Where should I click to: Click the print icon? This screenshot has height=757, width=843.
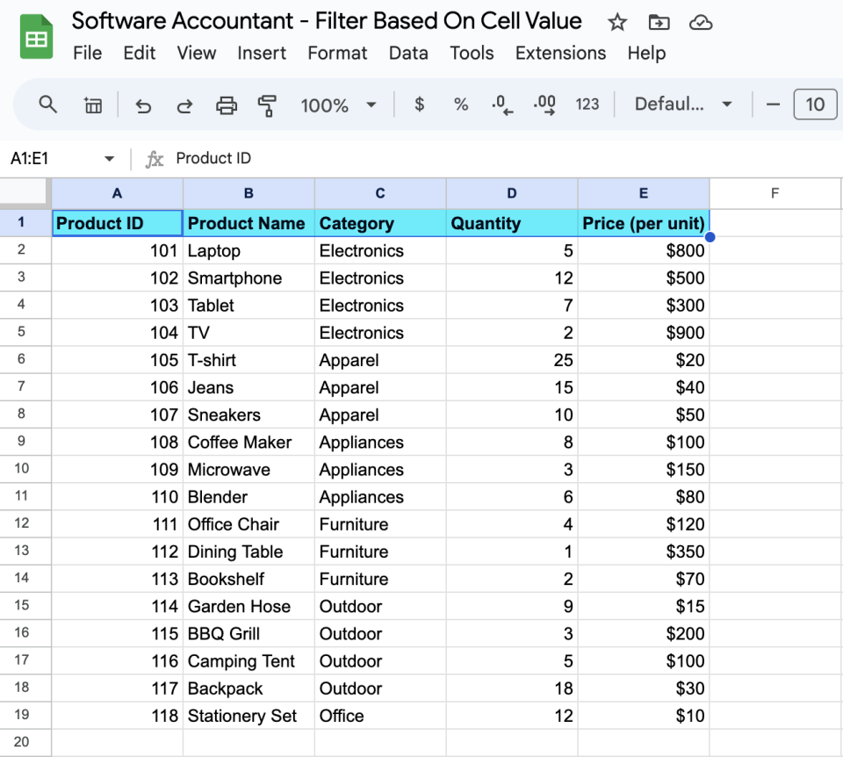pos(227,105)
